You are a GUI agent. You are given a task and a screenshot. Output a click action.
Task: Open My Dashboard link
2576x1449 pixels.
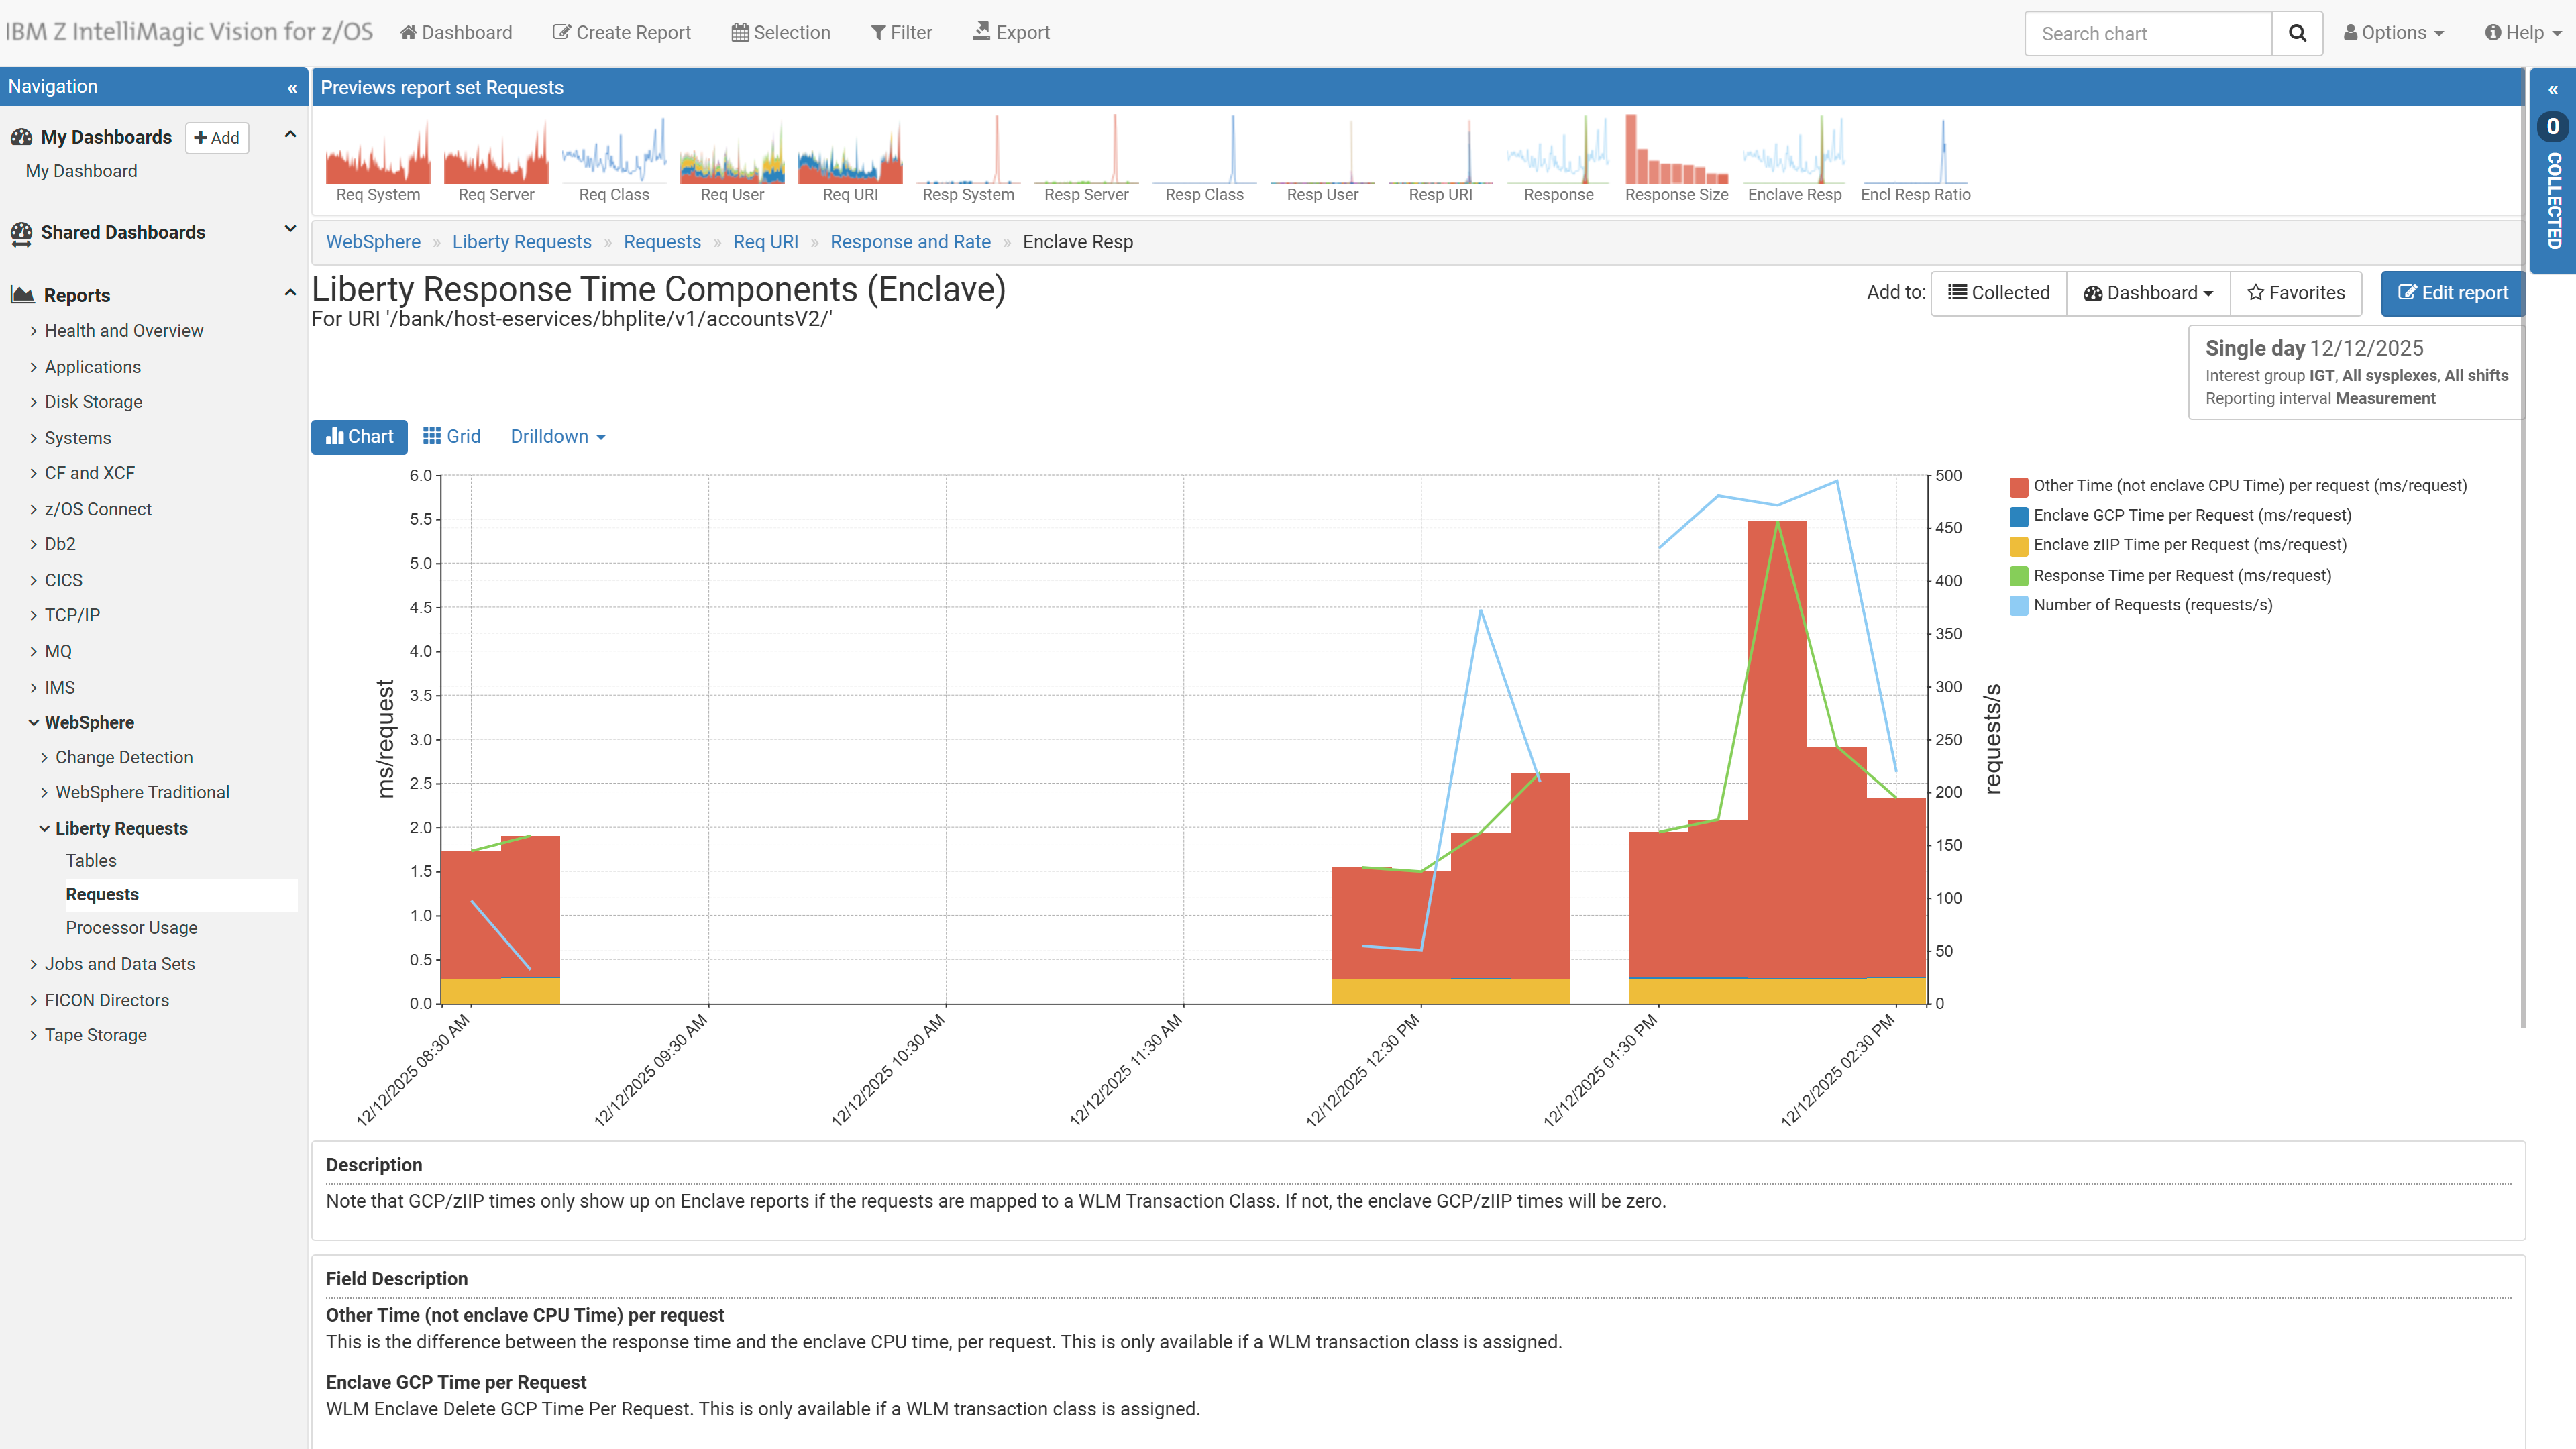pos(81,171)
